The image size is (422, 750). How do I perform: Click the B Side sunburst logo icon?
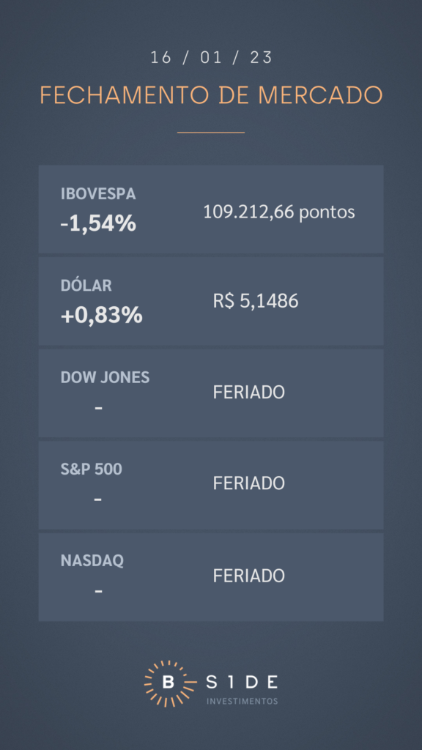click(169, 683)
